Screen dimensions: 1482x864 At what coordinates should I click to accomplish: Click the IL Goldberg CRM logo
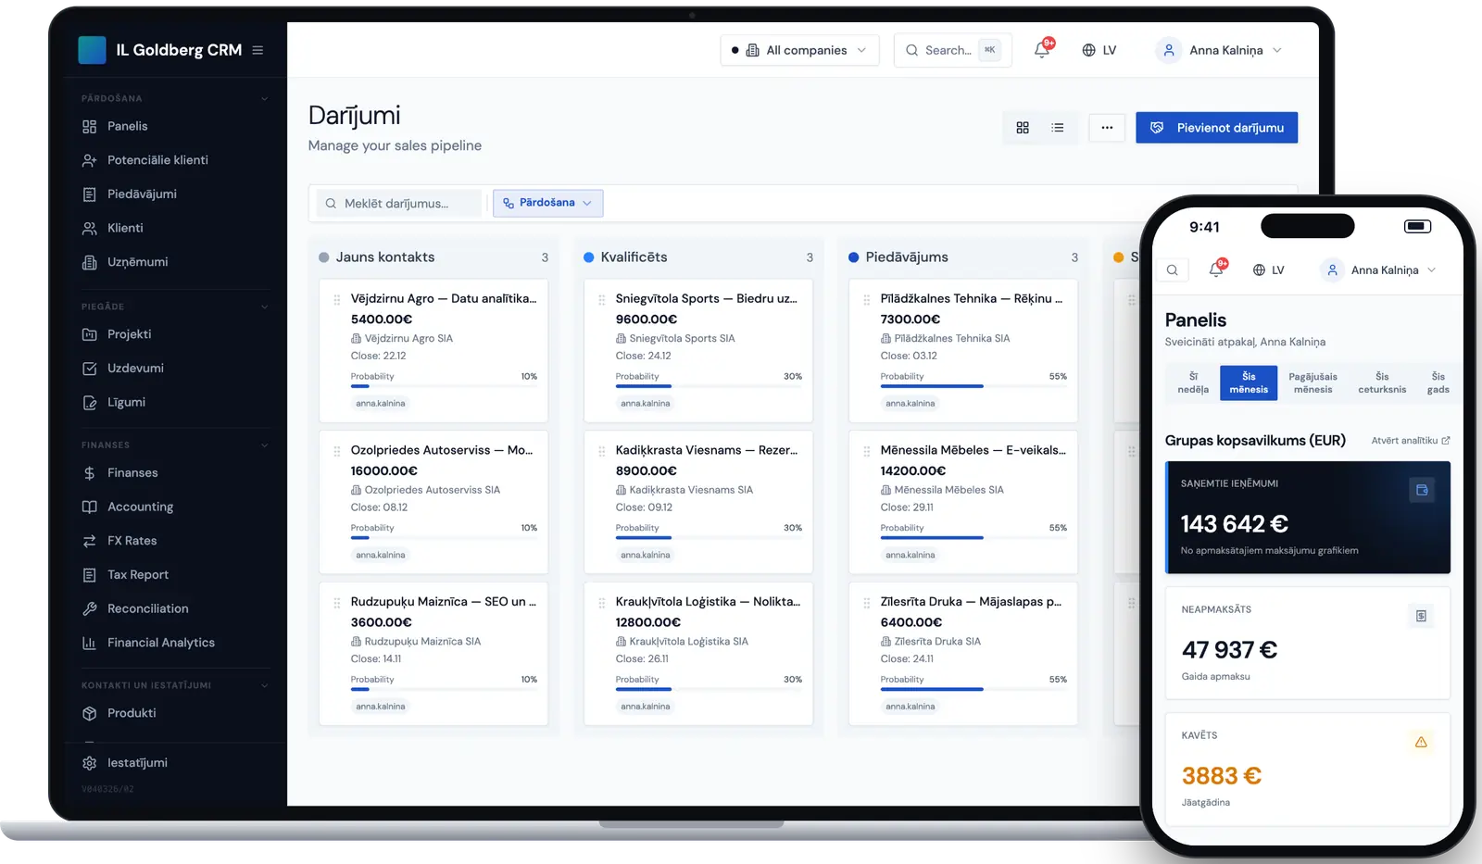[x=92, y=50]
